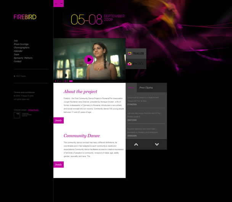Image resolution: width=232 pixels, height=202 pixels.
Task: Open Details under About the project
Action: (x=58, y=121)
